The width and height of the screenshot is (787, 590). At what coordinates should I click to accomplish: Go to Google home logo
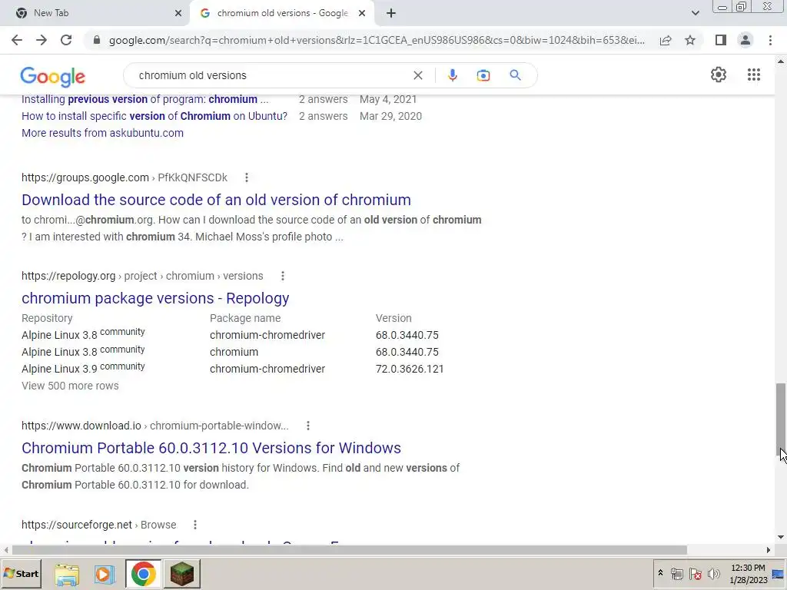pos(53,76)
